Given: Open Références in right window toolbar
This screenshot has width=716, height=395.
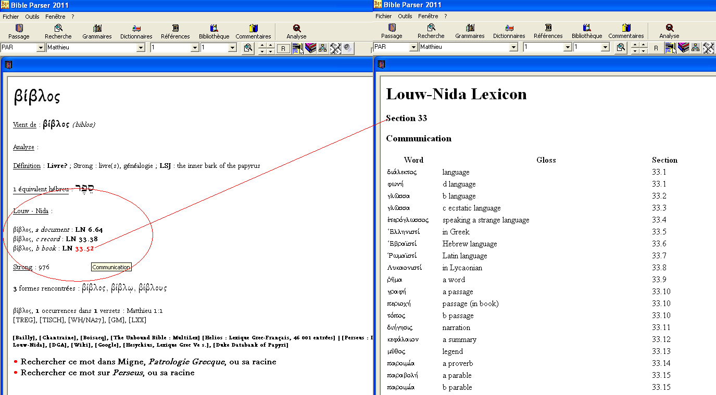Looking at the screenshot, I should pyautogui.click(x=548, y=31).
